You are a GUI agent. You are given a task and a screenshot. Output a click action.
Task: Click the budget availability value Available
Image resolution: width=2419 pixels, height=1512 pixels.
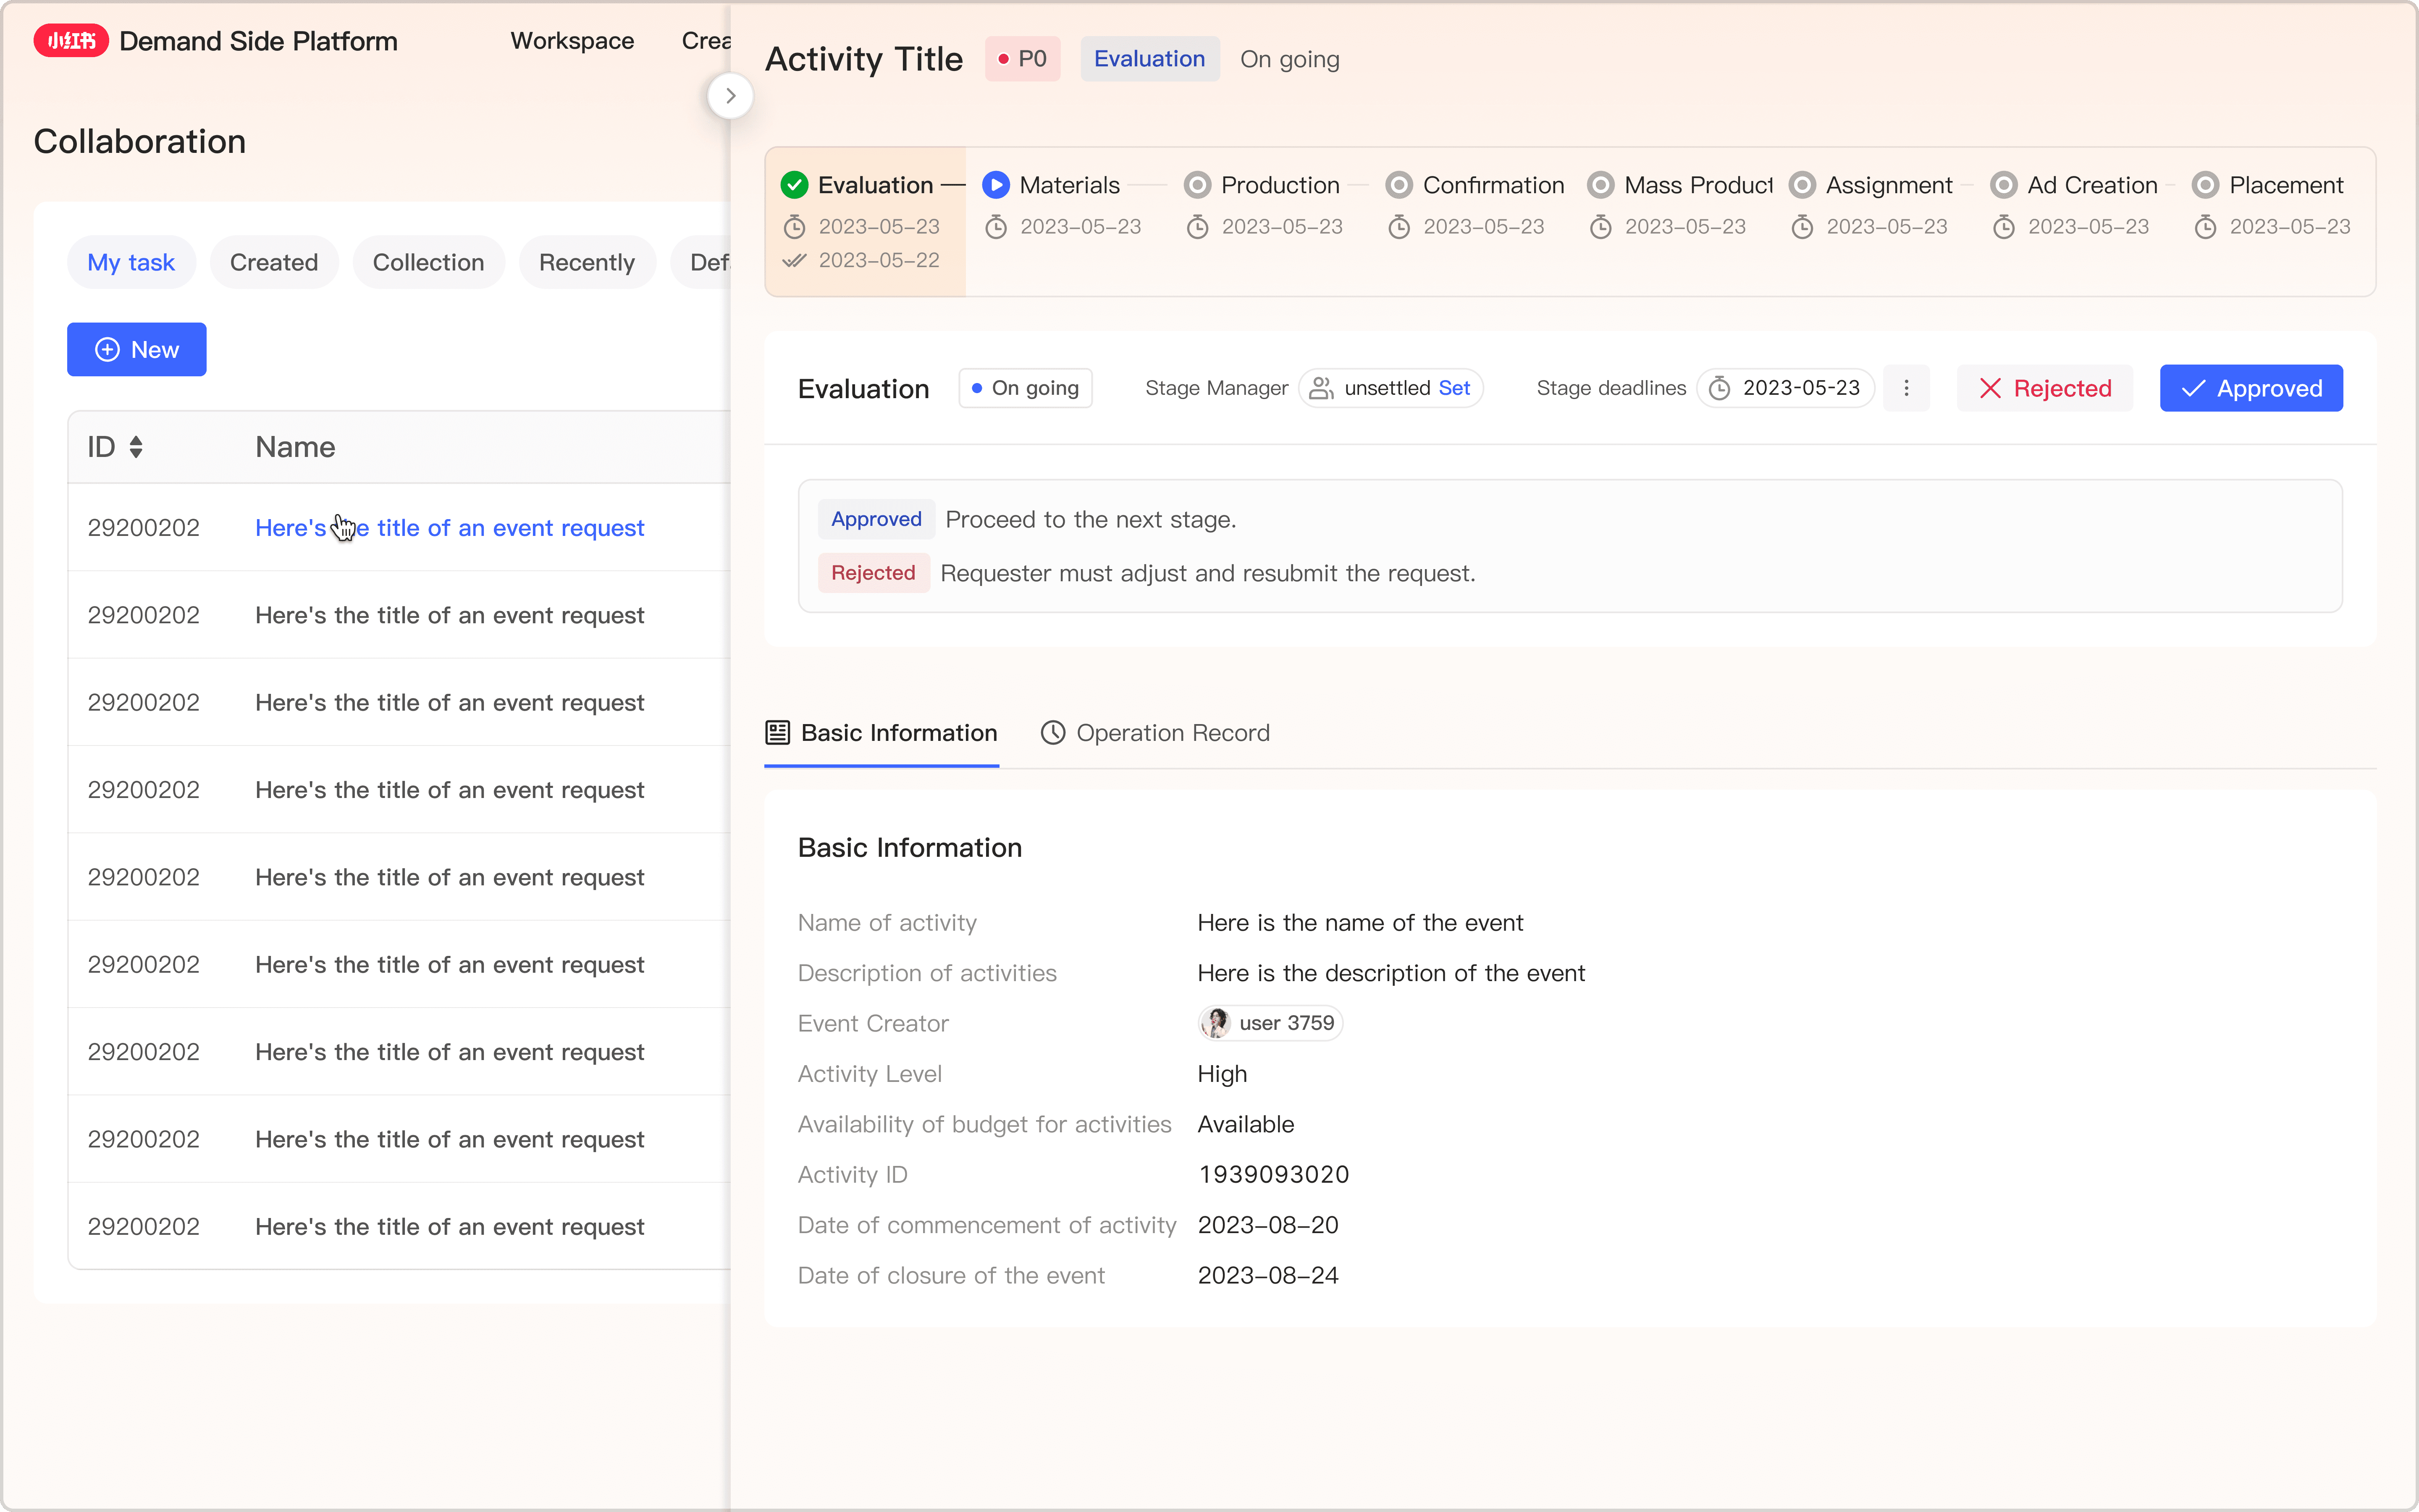[1246, 1124]
